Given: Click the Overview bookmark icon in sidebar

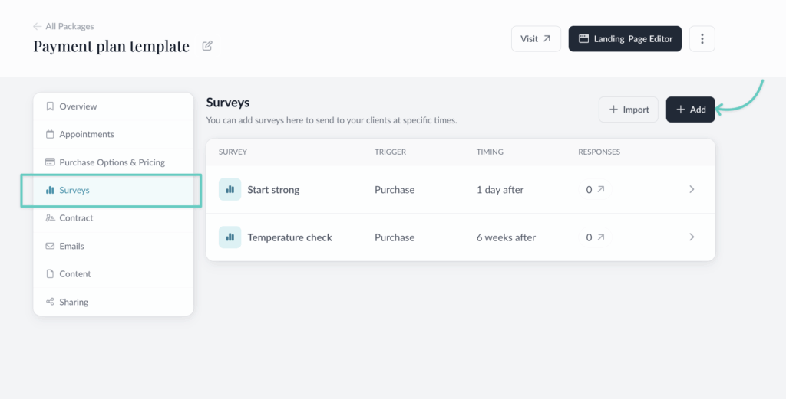Looking at the screenshot, I should [50, 106].
